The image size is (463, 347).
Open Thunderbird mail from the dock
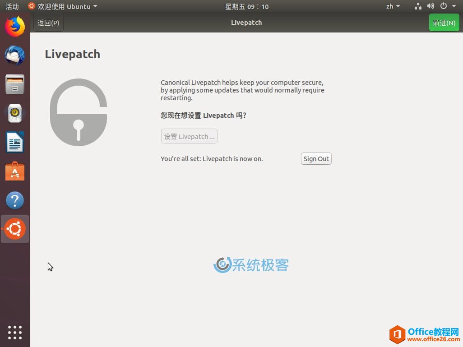[x=15, y=55]
